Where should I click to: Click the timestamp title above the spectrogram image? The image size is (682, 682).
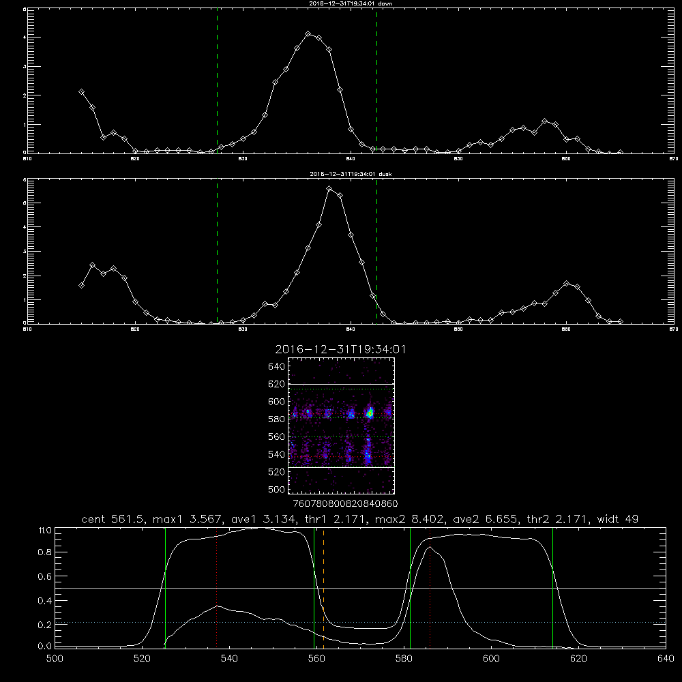click(x=340, y=350)
